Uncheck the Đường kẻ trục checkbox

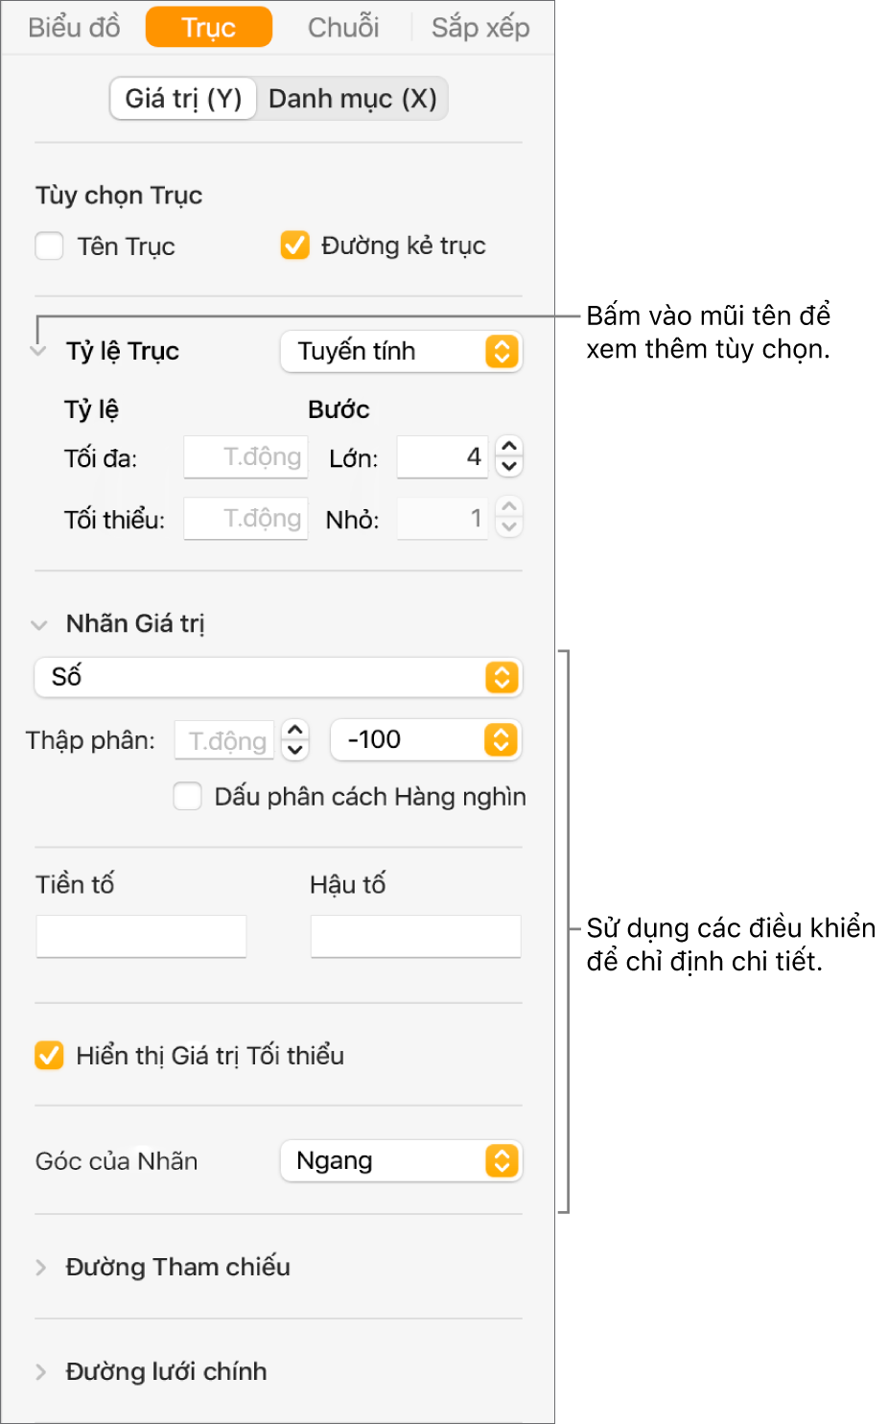pos(294,245)
